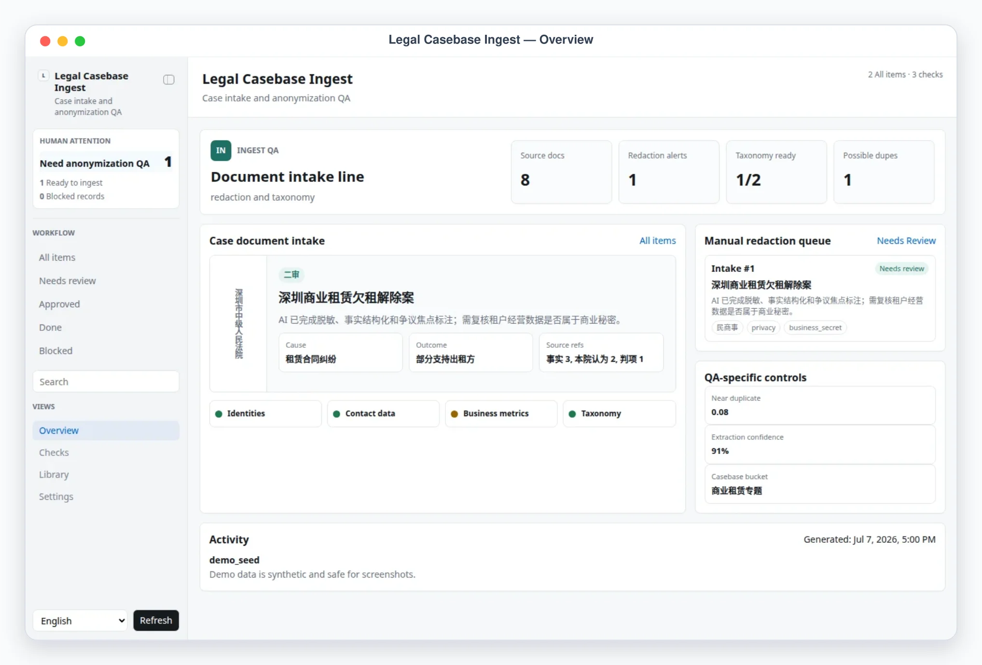Open the Taxonomy check chip
982x665 pixels.
coord(619,414)
